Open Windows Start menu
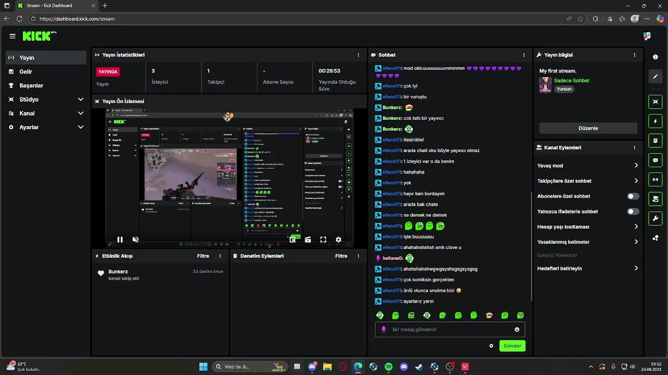 click(203, 367)
